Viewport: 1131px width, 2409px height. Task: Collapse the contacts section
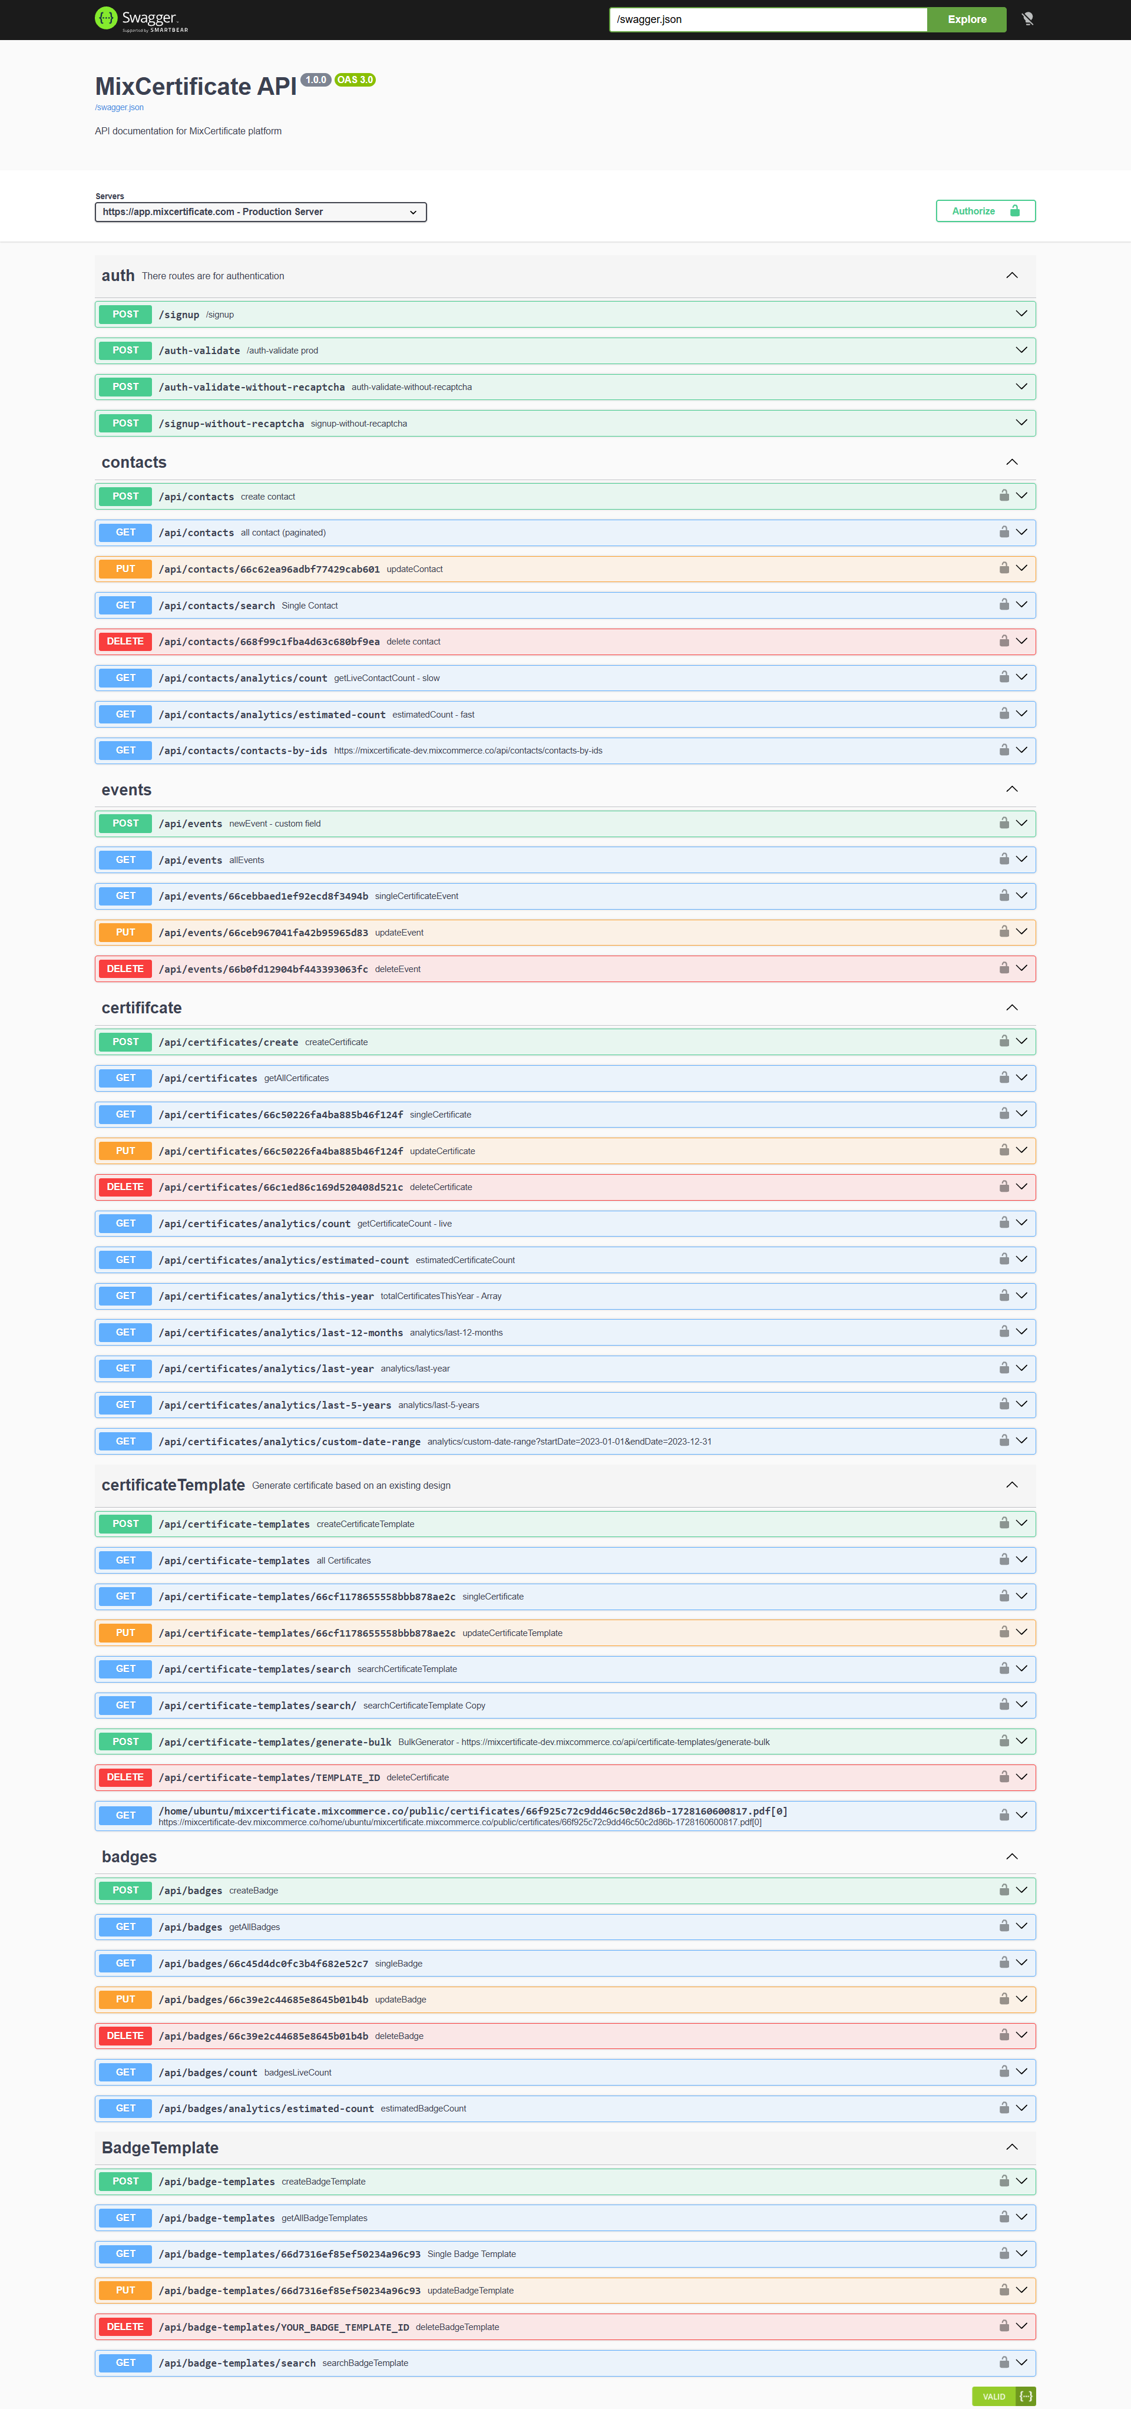(1011, 462)
